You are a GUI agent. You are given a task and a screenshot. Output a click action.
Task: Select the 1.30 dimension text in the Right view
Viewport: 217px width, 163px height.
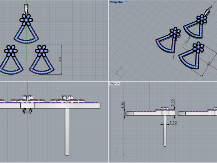[123, 105]
